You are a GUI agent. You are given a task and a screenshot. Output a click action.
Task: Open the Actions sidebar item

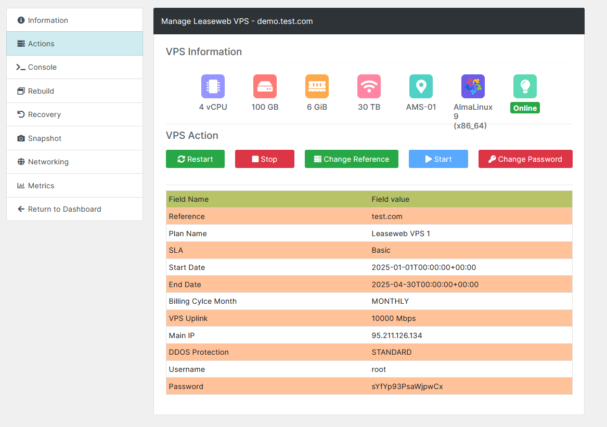(x=75, y=44)
